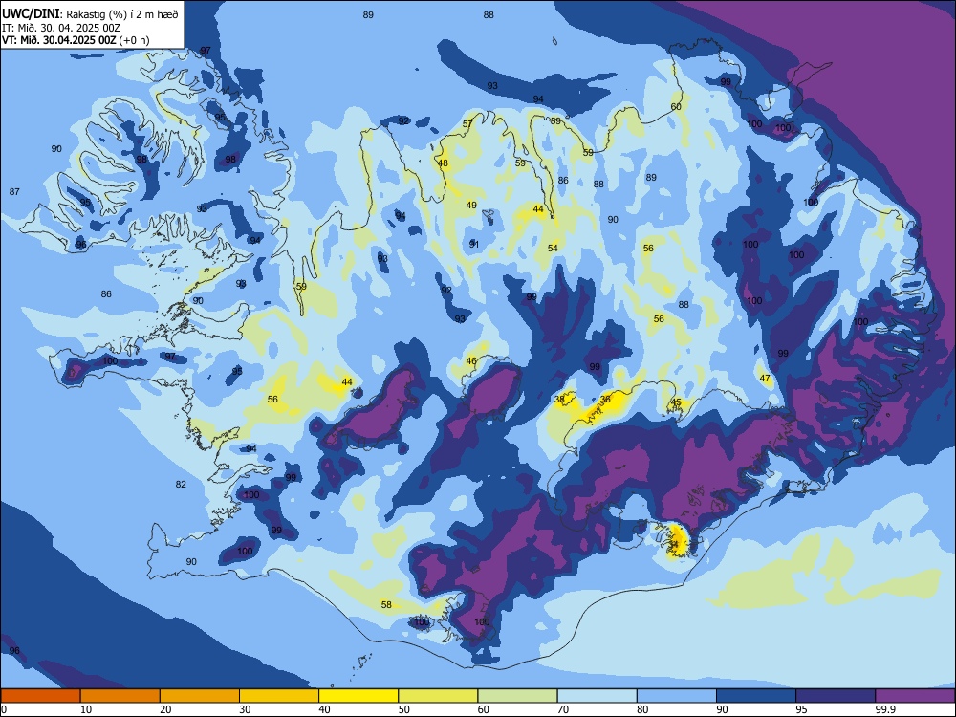The width and height of the screenshot is (956, 717).
Task: Click the pale yellow 50–60 legend swatch
Action: 439,696
